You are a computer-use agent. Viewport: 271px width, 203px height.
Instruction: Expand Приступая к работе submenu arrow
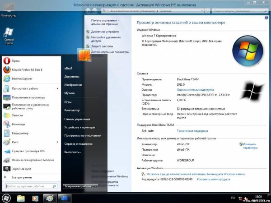click(x=57, y=88)
